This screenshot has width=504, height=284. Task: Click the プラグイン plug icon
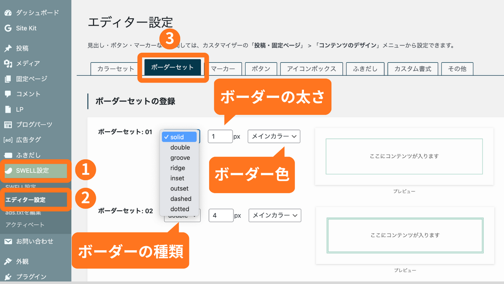[x=8, y=277]
